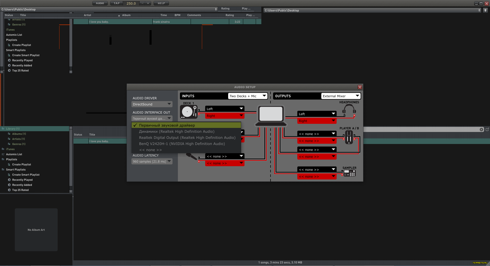This screenshot has height=266, width=490.
Task: Increase BPM with the plus stepper
Action: [x=148, y=3]
